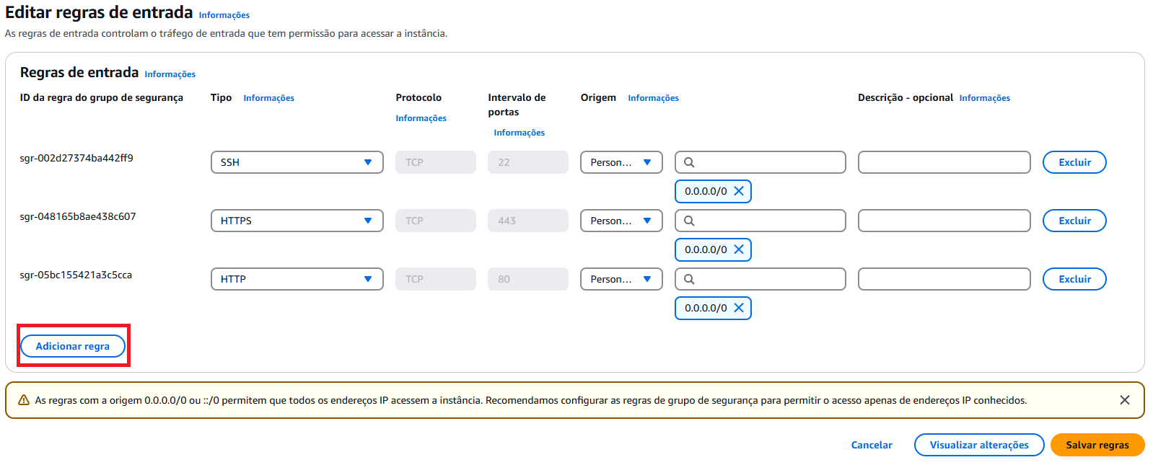The image size is (1153, 465).
Task: Open Informações link next to Origem
Action: tap(654, 98)
